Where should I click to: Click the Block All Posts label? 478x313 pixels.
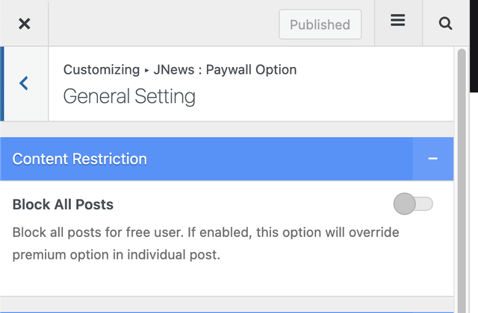pos(63,204)
